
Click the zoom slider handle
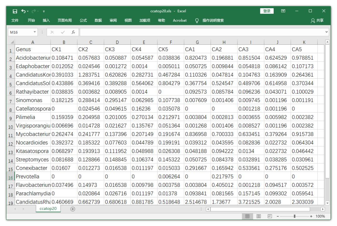295,216
